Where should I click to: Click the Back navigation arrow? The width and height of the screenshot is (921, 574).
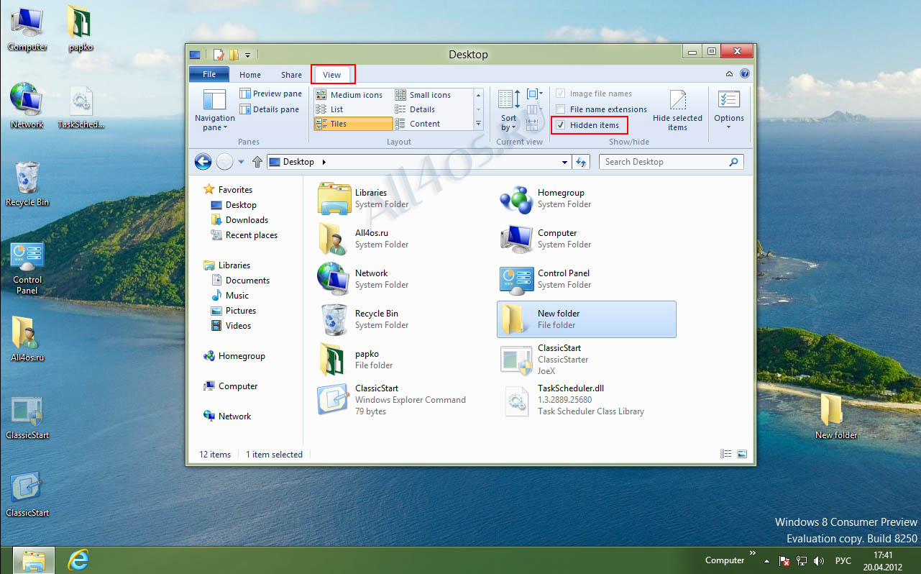(x=203, y=162)
